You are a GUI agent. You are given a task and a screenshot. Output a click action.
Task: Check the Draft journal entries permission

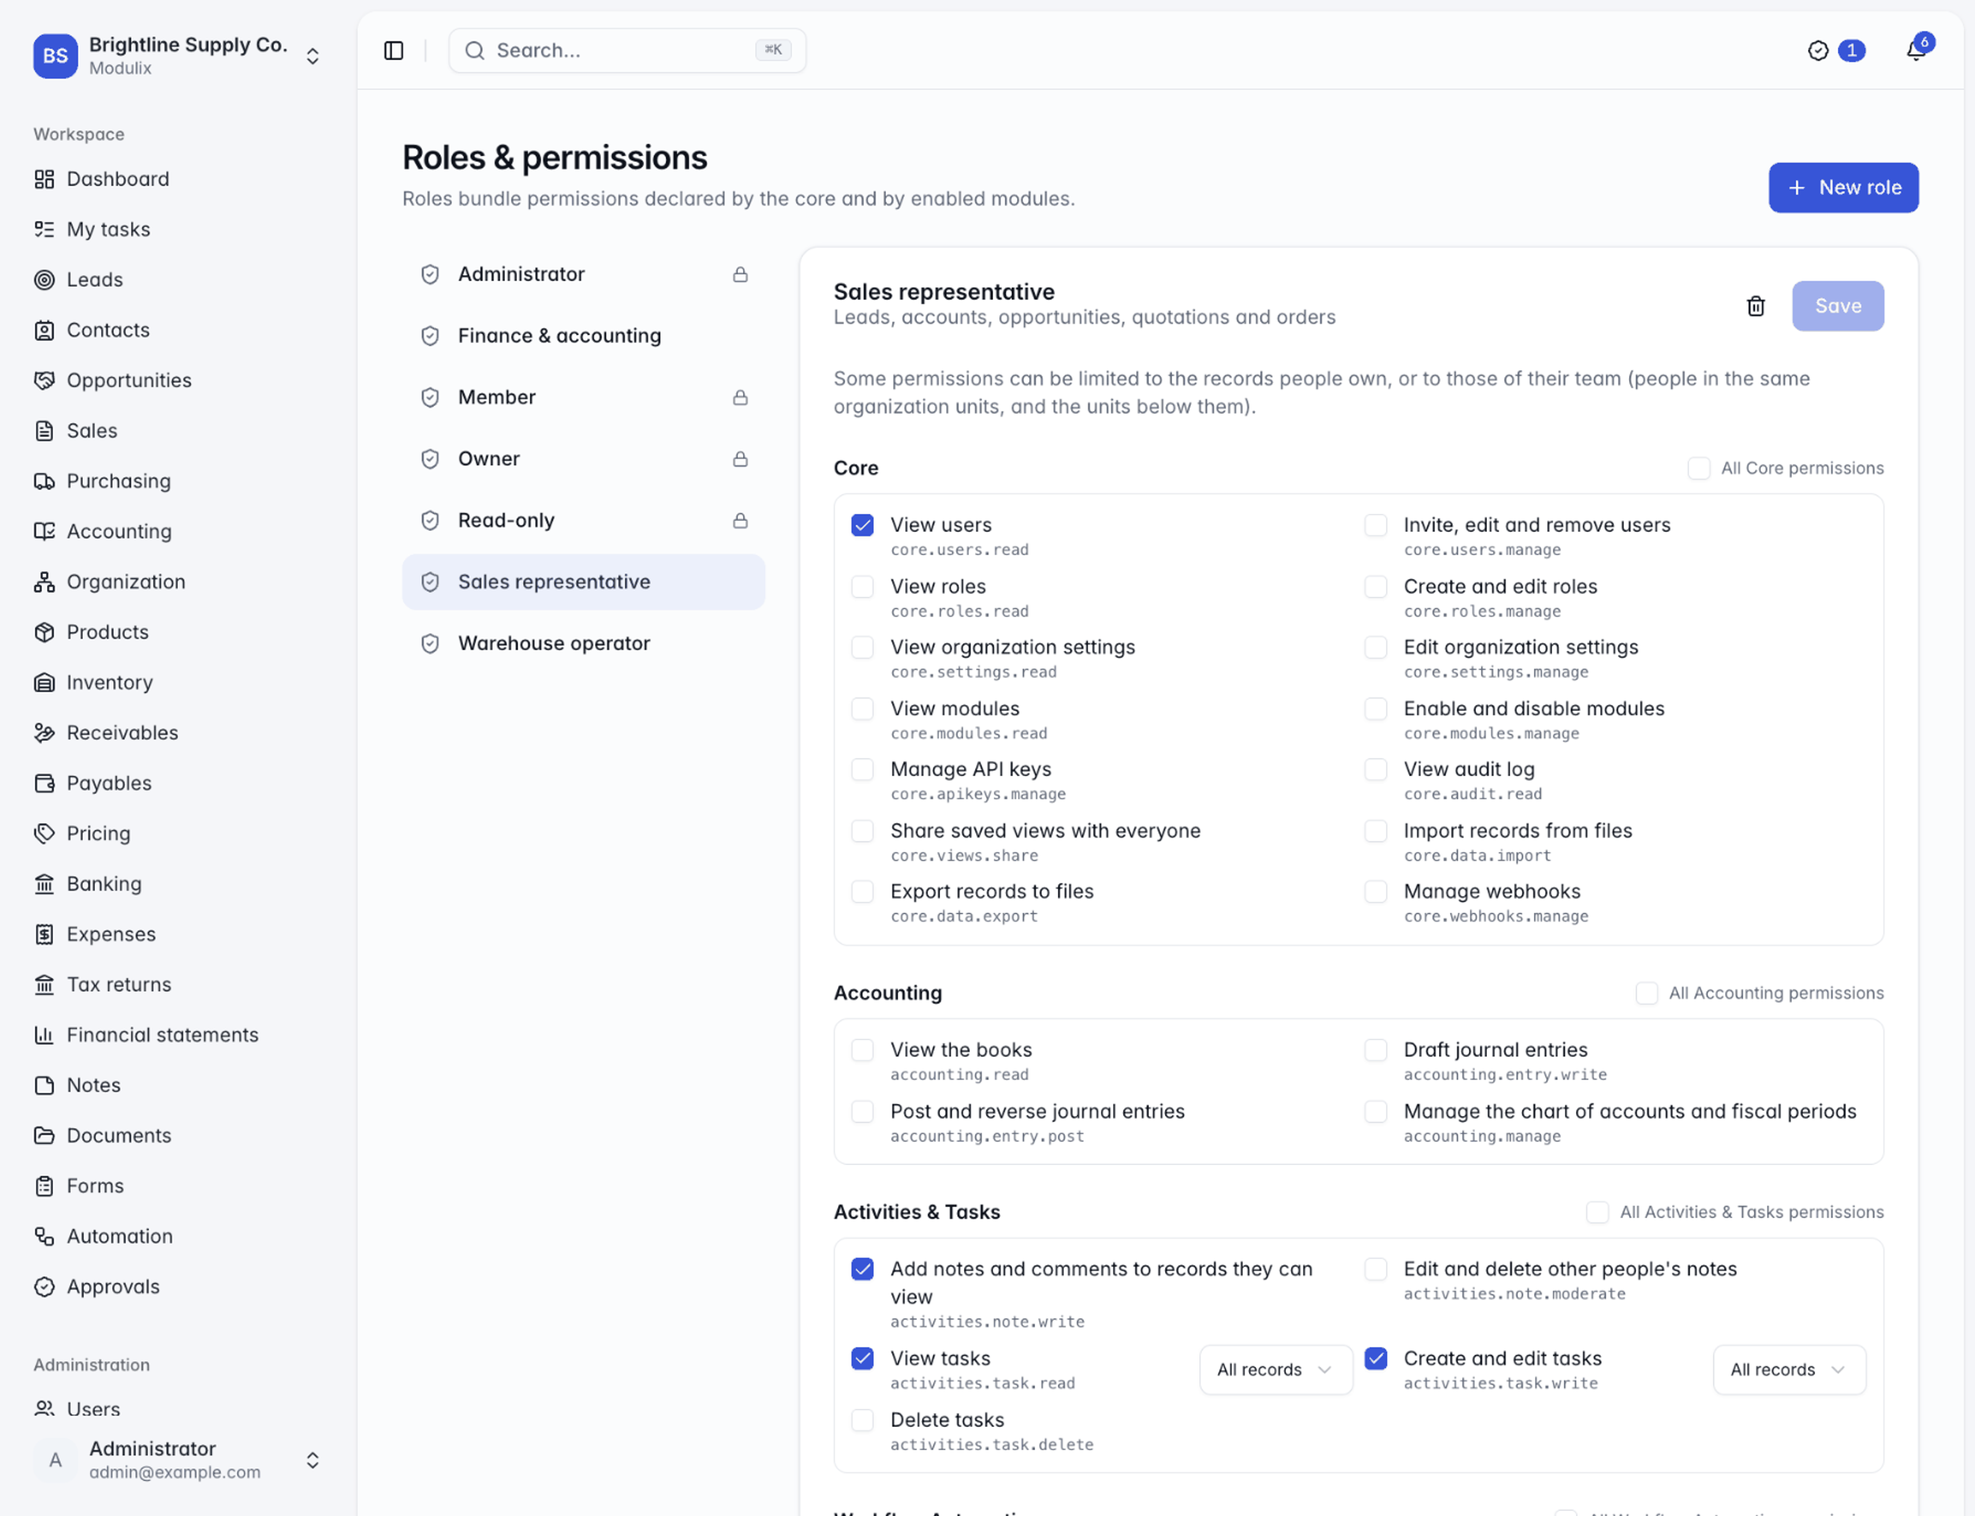pos(1376,1050)
